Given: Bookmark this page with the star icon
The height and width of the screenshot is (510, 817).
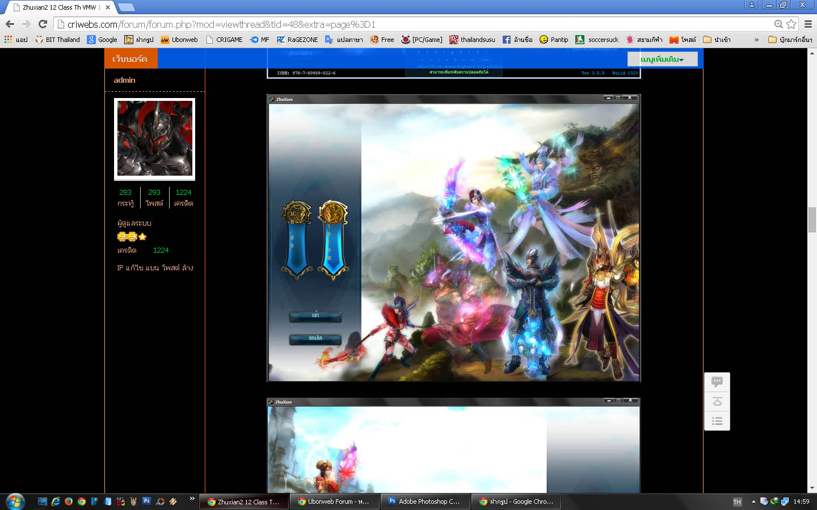Looking at the screenshot, I should [791, 24].
